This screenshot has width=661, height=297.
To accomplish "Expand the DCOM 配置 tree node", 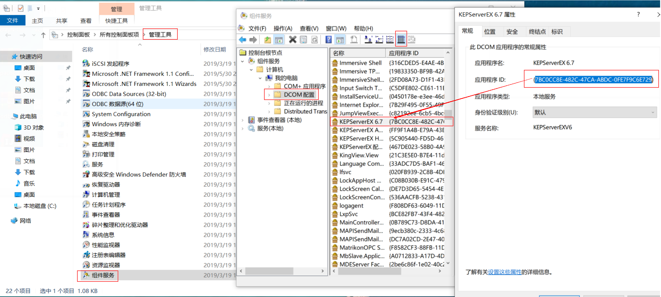I will (x=269, y=95).
